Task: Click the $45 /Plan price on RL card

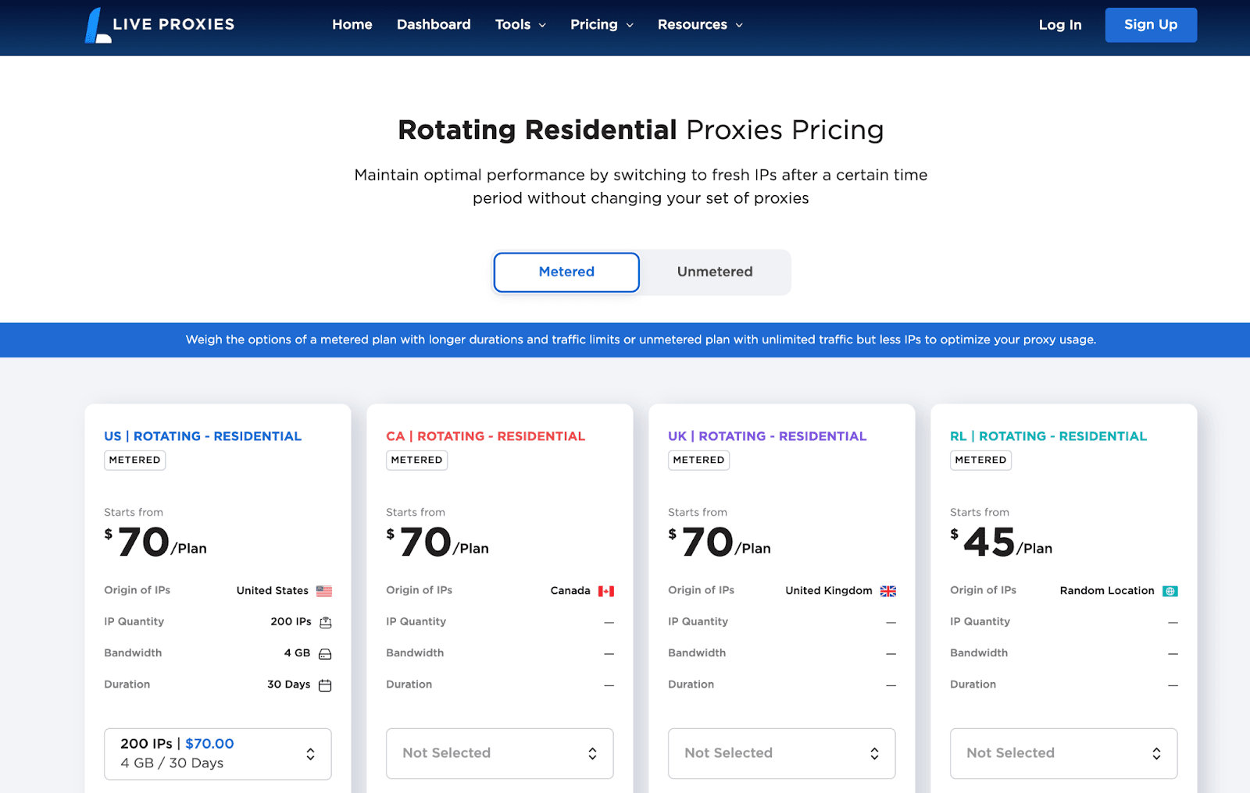Action: (1001, 542)
